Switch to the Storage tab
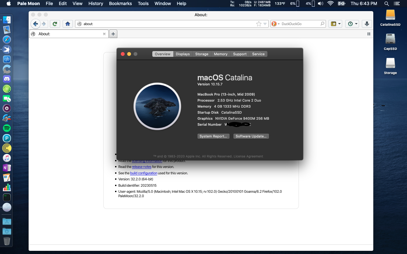This screenshot has width=407, height=254. click(202, 54)
